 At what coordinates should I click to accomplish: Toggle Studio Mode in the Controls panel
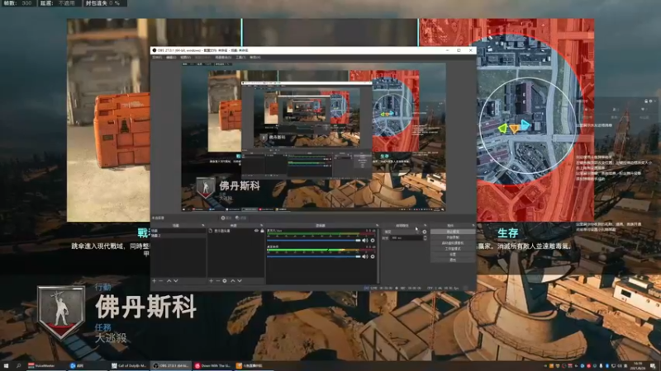coord(453,249)
